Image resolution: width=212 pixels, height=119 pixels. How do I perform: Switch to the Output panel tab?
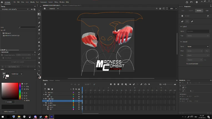(x=52, y=81)
